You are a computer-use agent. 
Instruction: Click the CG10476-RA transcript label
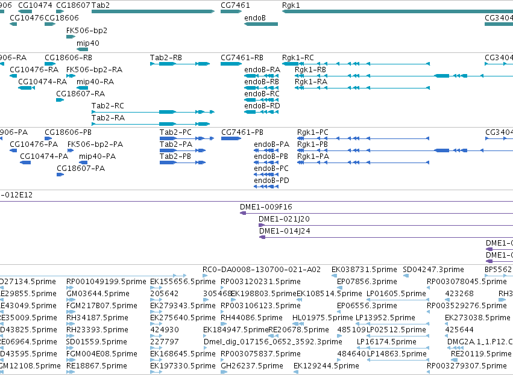click(34, 70)
